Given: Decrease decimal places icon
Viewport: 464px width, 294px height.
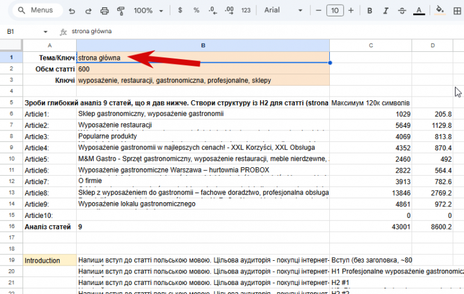Looking at the screenshot, I should click(213, 11).
